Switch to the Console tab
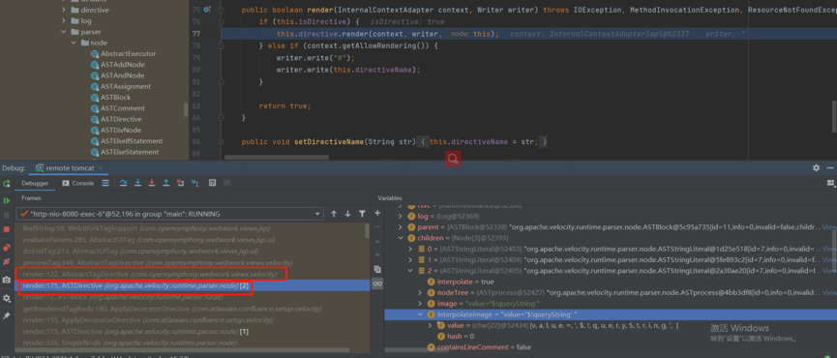 click(x=78, y=183)
